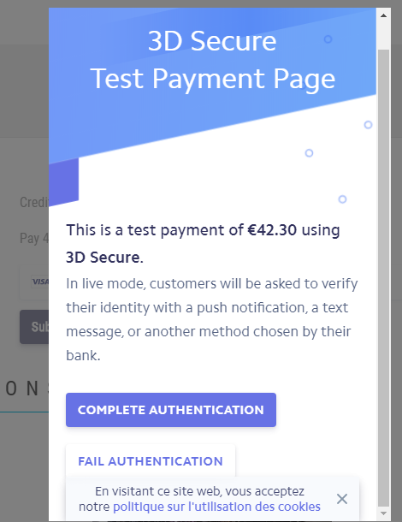Click the lowest decorative circle above the payment text
This screenshot has height=522, width=402.
(342, 199)
